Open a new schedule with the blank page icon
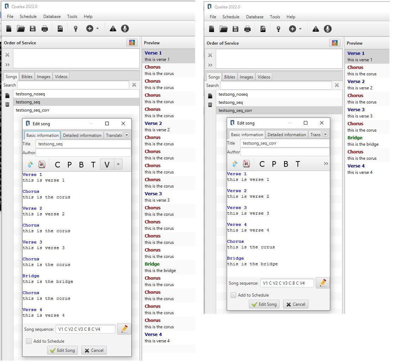Viewport: 395px width, 362px height. (x=9, y=29)
